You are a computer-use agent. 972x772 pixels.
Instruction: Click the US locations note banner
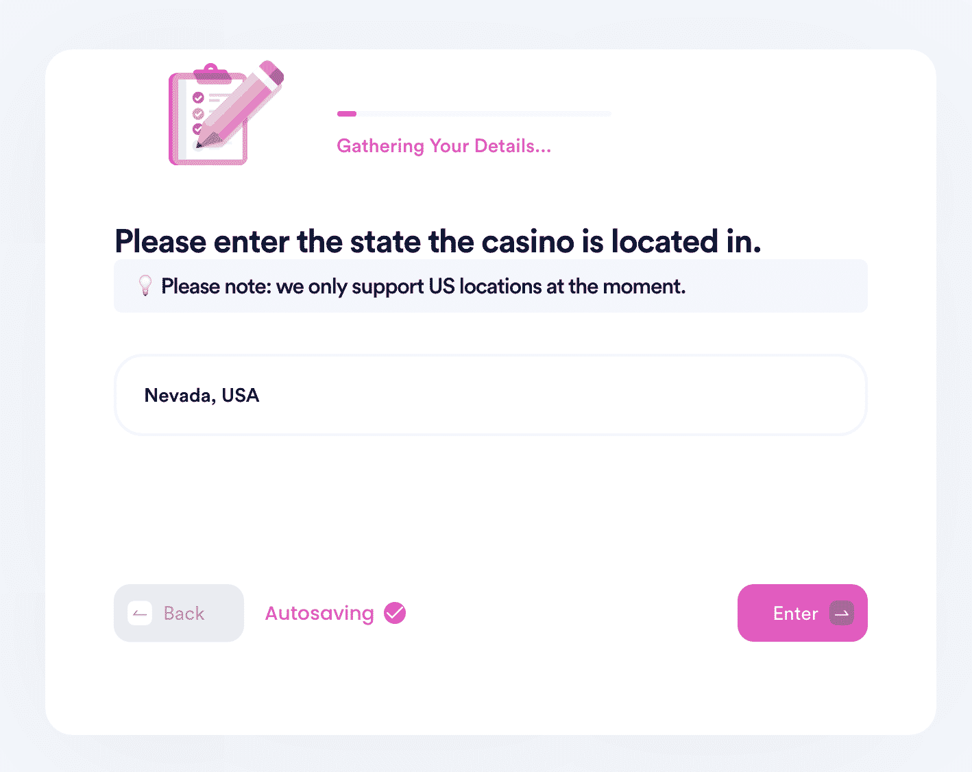point(491,286)
